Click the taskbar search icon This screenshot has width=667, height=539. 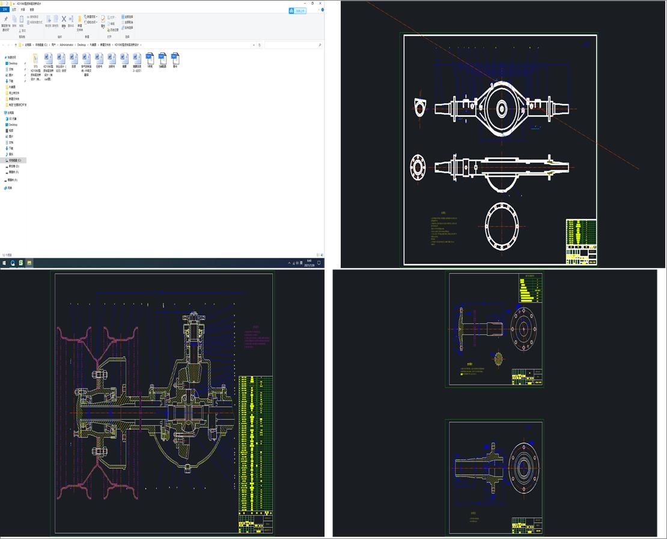13,263
